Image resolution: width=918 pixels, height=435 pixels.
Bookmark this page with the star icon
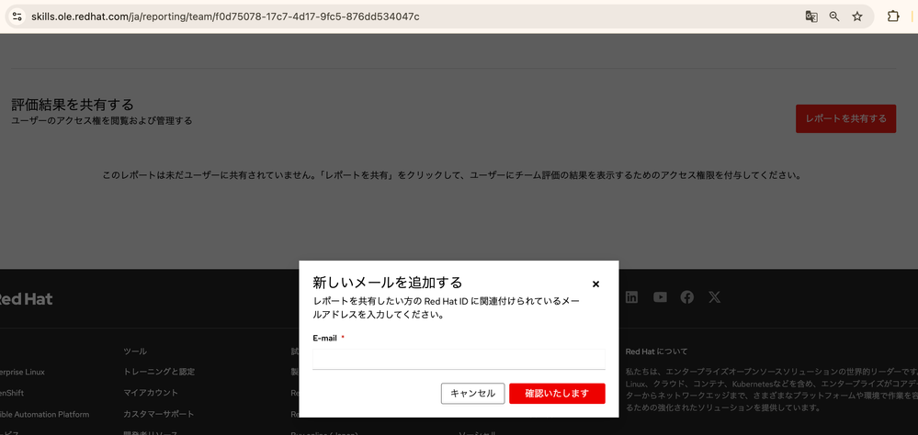[x=857, y=17]
